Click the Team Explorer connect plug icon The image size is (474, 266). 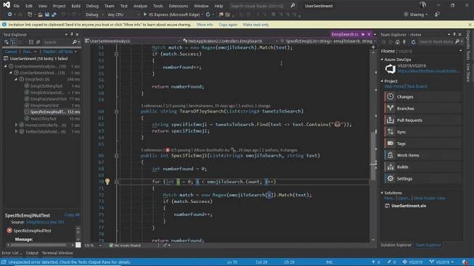pyautogui.click(x=404, y=42)
